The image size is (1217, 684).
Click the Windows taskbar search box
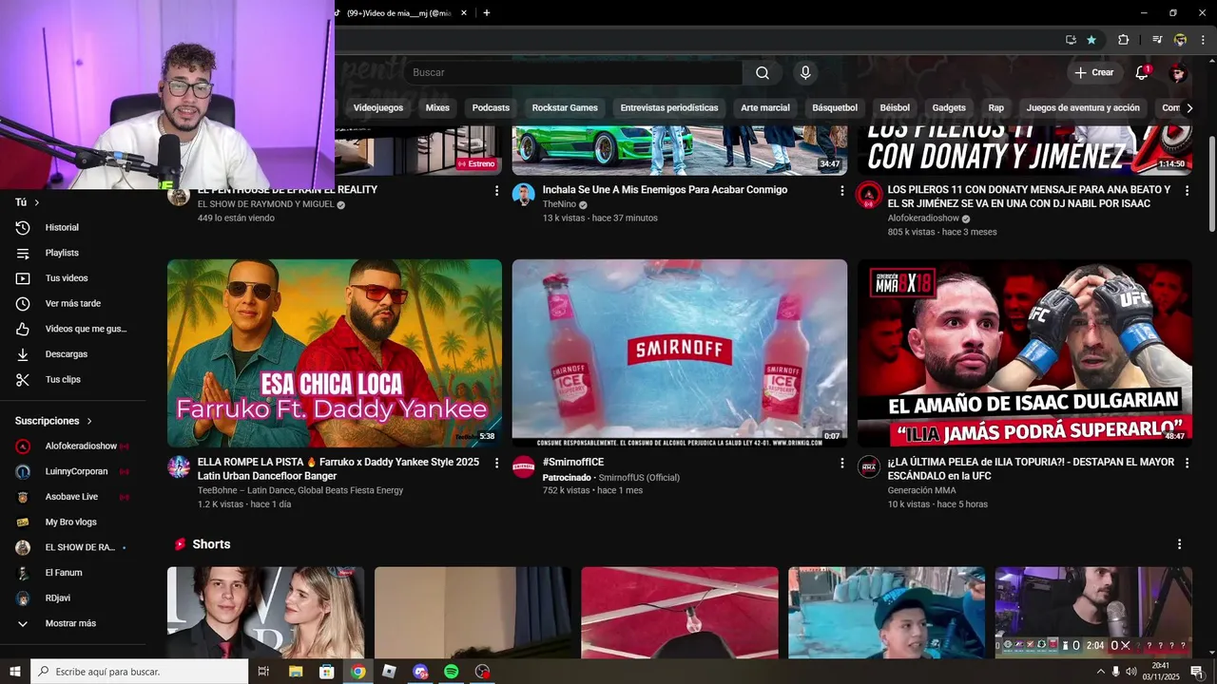(140, 672)
